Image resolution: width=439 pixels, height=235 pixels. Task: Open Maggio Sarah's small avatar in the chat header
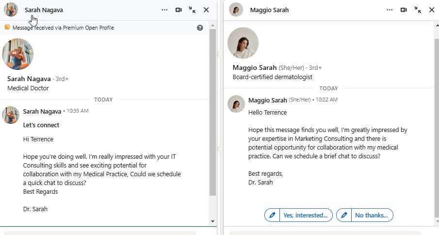pyautogui.click(x=236, y=10)
